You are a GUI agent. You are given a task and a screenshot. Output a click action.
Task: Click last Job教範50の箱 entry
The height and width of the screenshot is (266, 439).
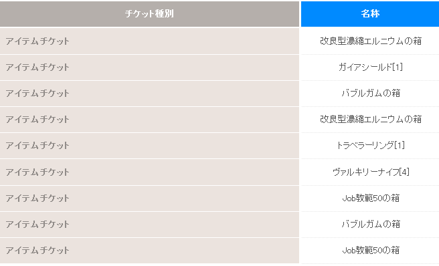pos(371,250)
